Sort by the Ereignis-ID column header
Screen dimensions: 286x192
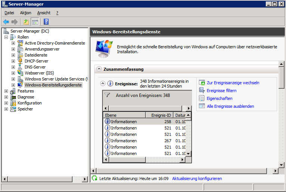pyautogui.click(x=159, y=115)
